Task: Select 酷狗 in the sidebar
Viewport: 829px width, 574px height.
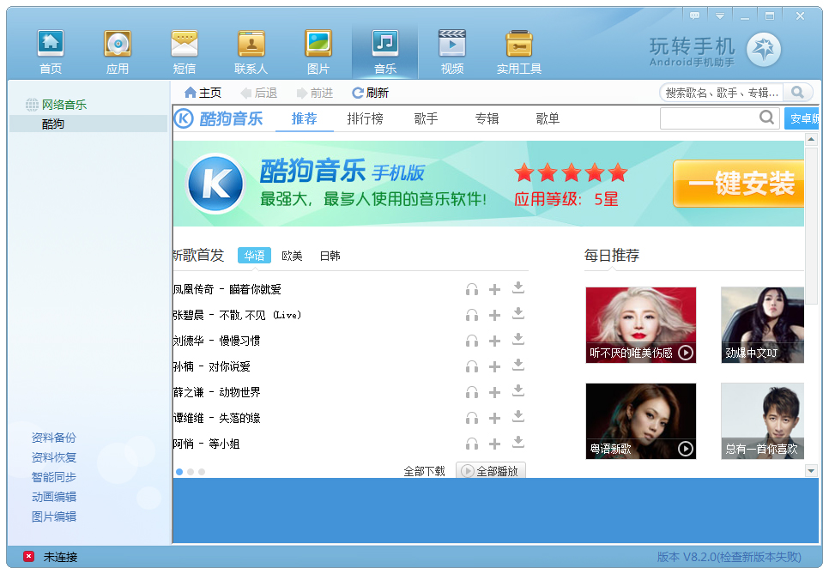Action: point(88,124)
